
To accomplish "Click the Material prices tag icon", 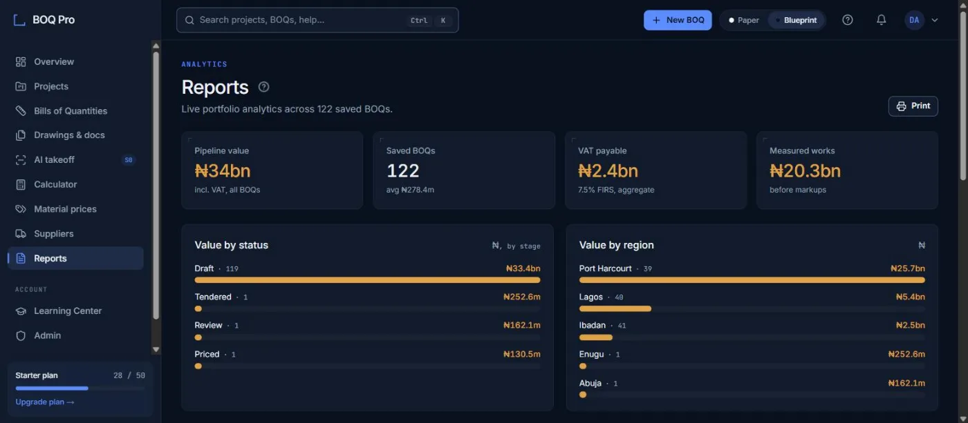I will (x=21, y=209).
